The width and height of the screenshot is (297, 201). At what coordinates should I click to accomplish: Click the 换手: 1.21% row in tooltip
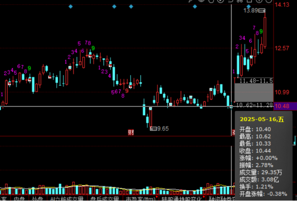(257, 187)
